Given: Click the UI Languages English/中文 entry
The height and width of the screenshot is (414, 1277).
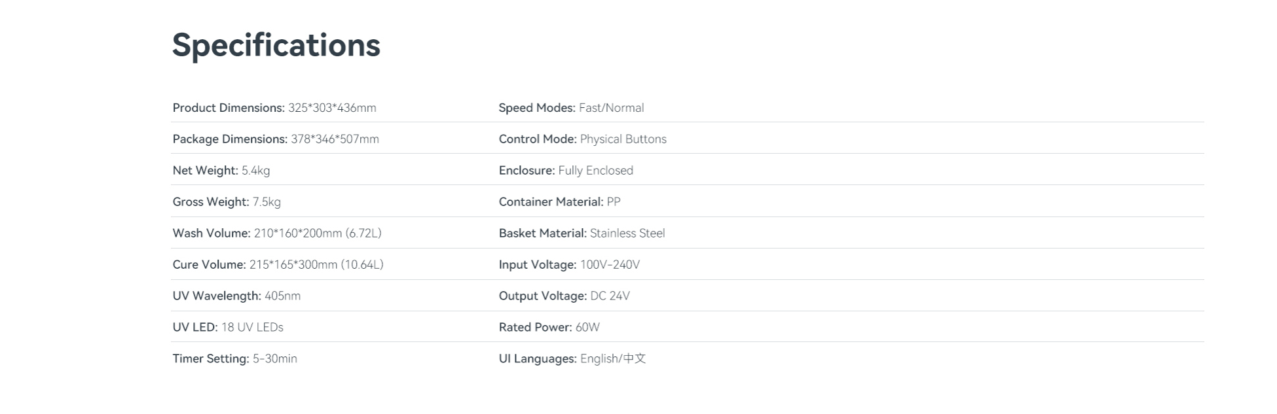Looking at the screenshot, I should tap(572, 358).
